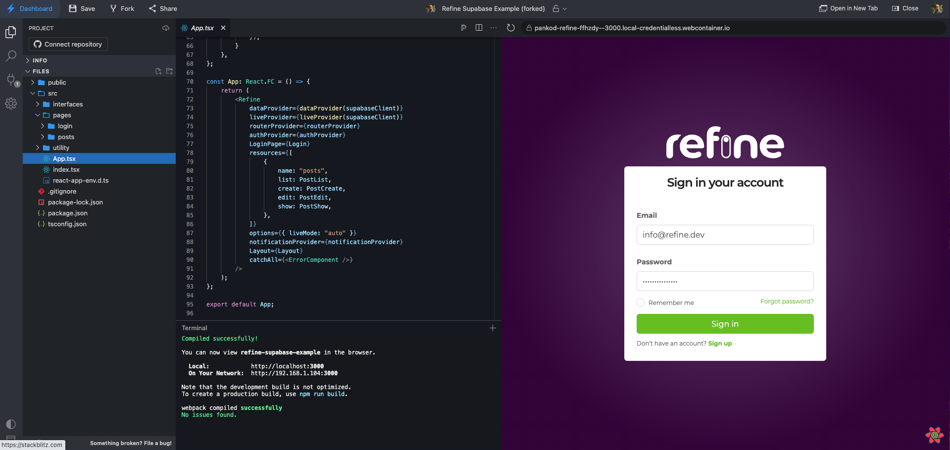Open the Files explorer sidebar icon
950x450 pixels.
click(x=11, y=32)
